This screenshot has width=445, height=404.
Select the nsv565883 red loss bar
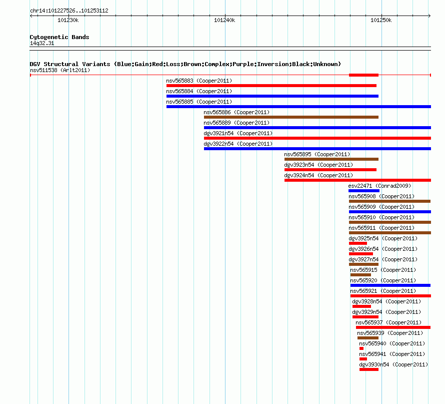click(271, 86)
